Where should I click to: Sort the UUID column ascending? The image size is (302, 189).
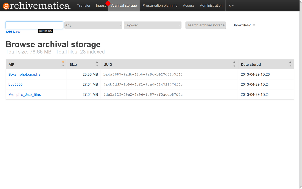click(235, 62)
